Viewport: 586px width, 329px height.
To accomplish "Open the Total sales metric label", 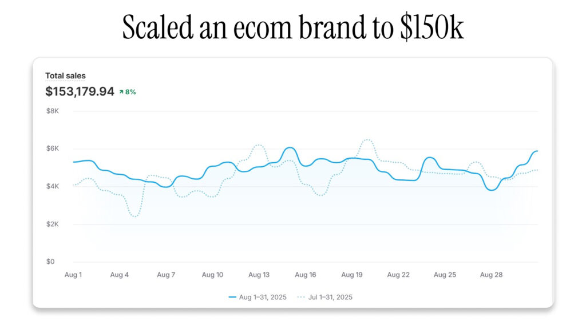I will 66,75.
